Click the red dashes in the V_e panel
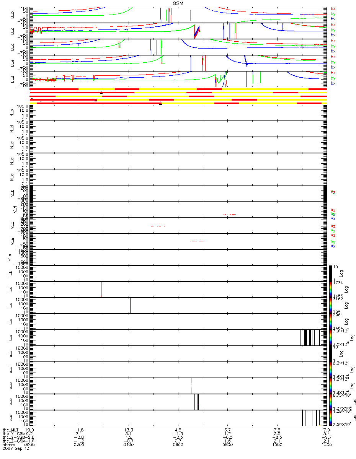The image size is (356, 459). (198, 241)
